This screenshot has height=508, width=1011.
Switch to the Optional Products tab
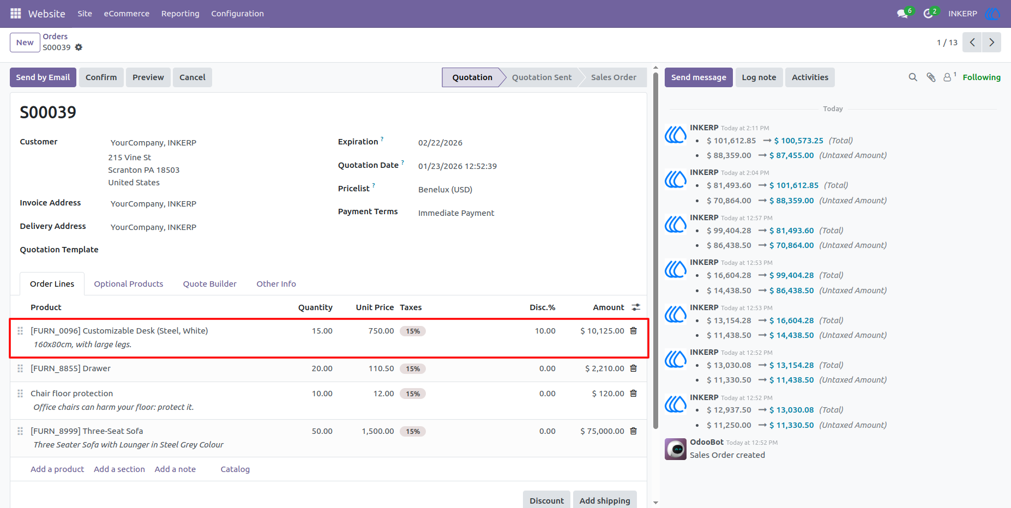pos(129,284)
